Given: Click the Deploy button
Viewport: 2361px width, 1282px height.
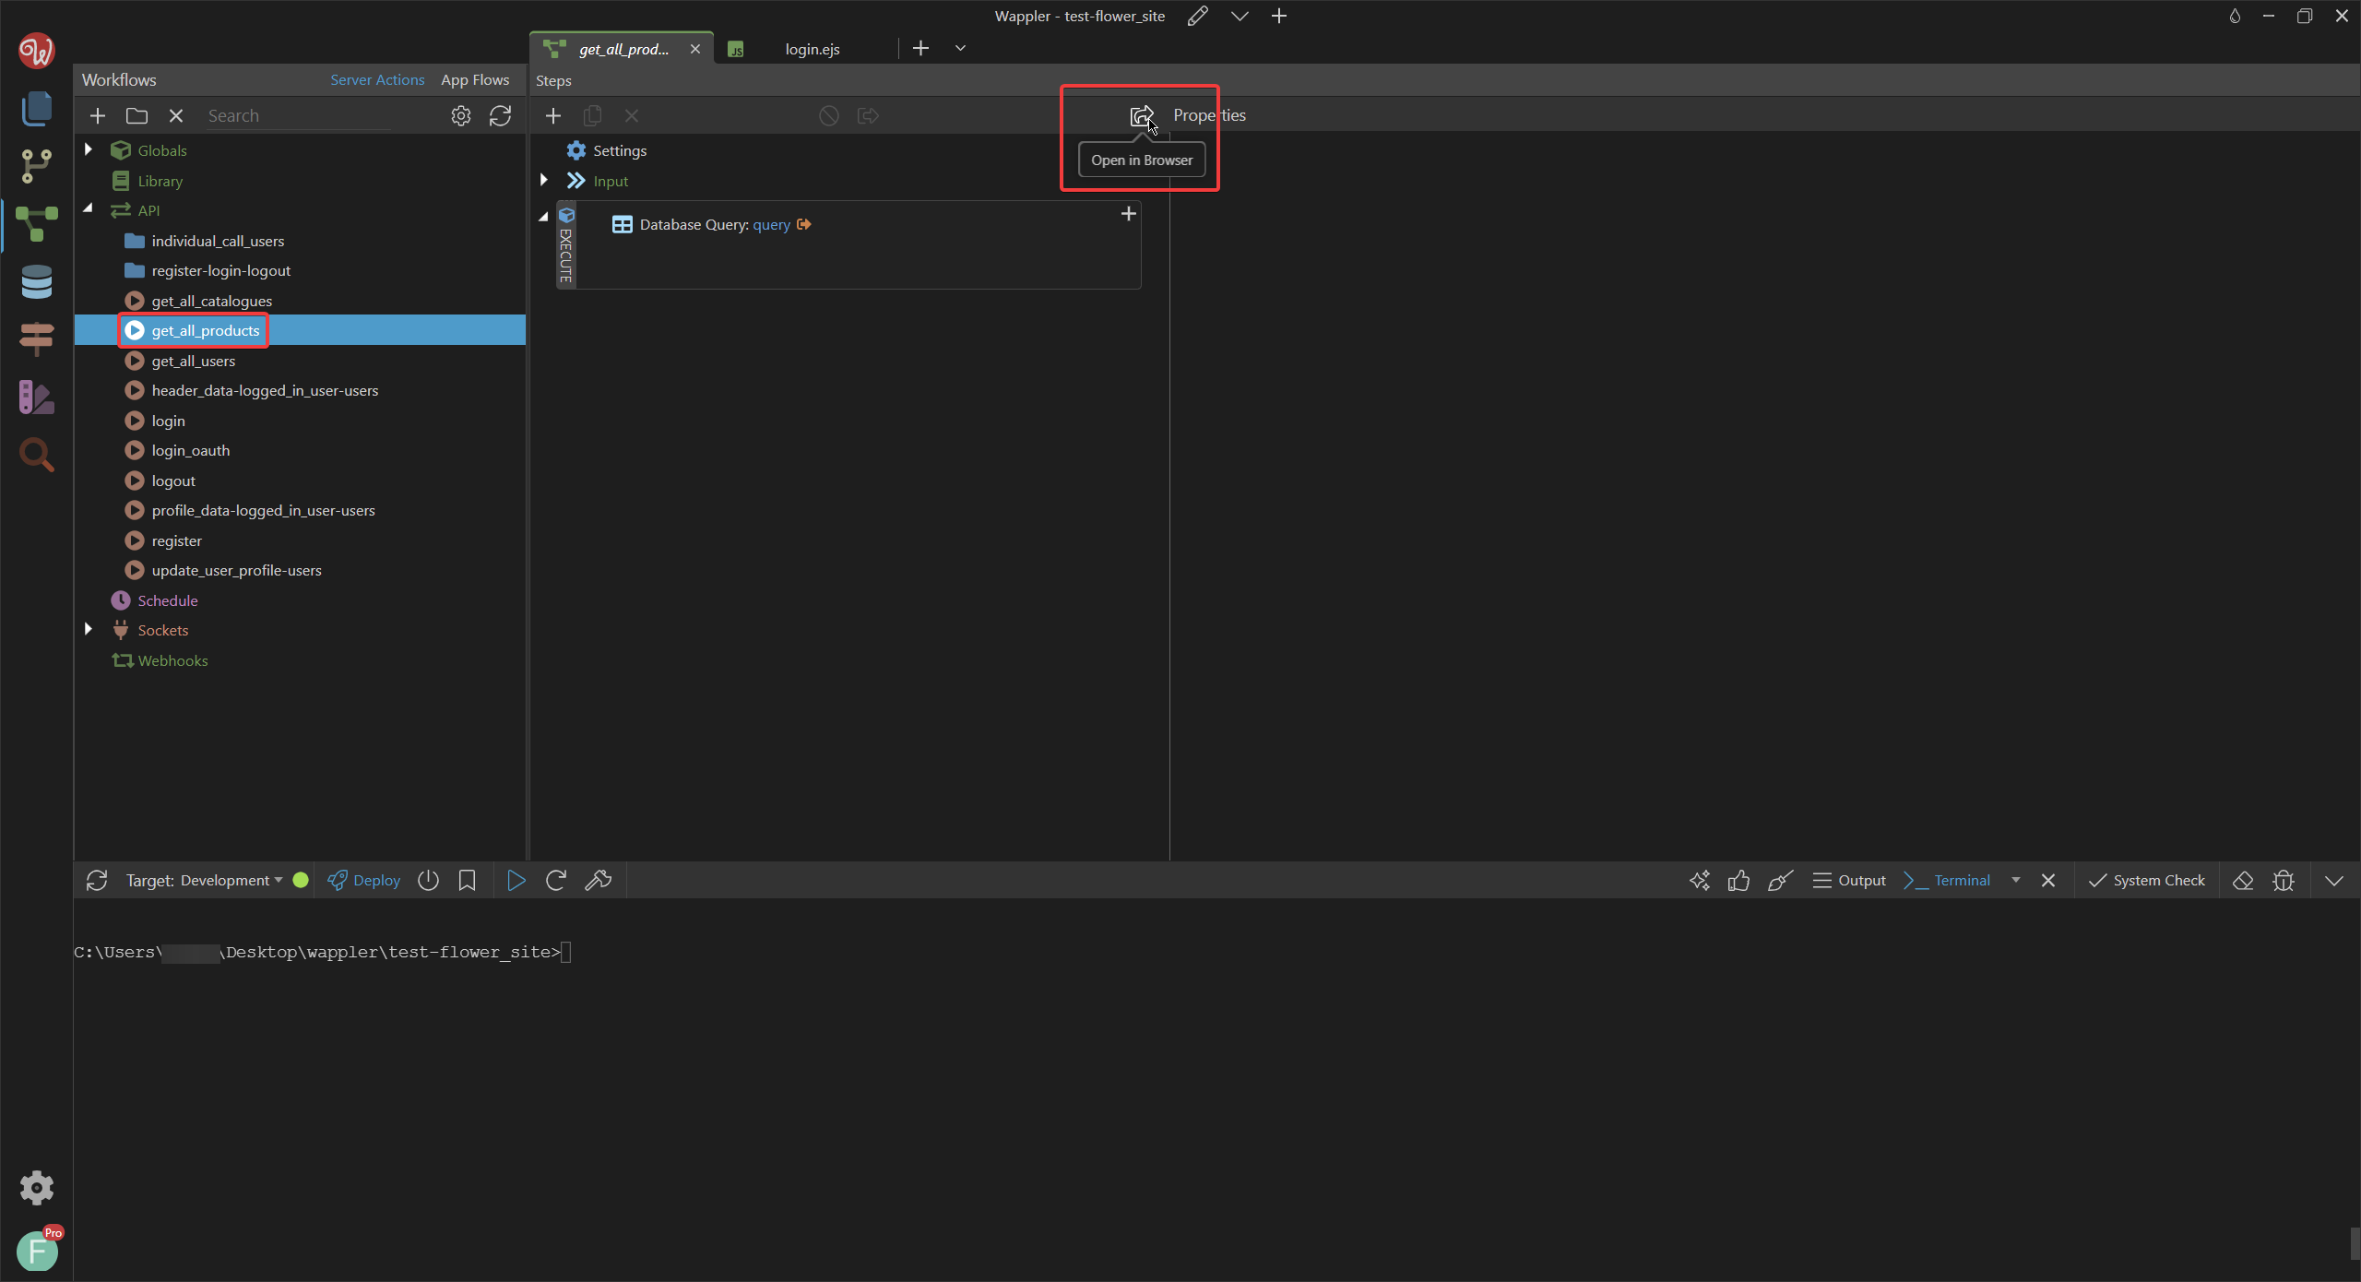Looking at the screenshot, I should click(363, 880).
